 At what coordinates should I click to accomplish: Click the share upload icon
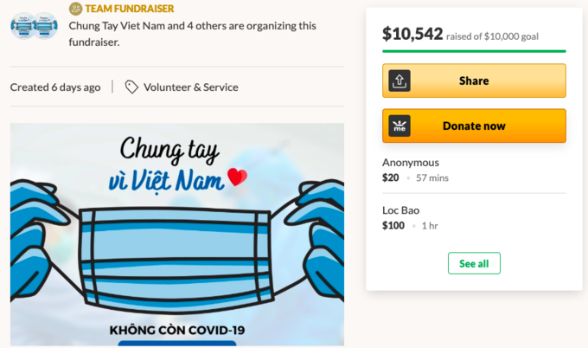[x=399, y=81]
